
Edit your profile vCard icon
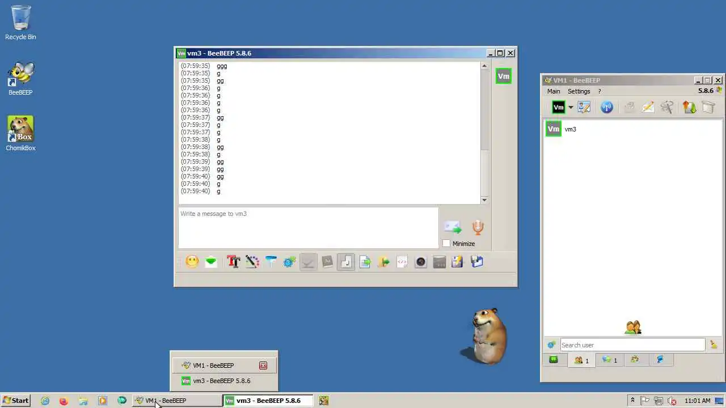tap(584, 107)
